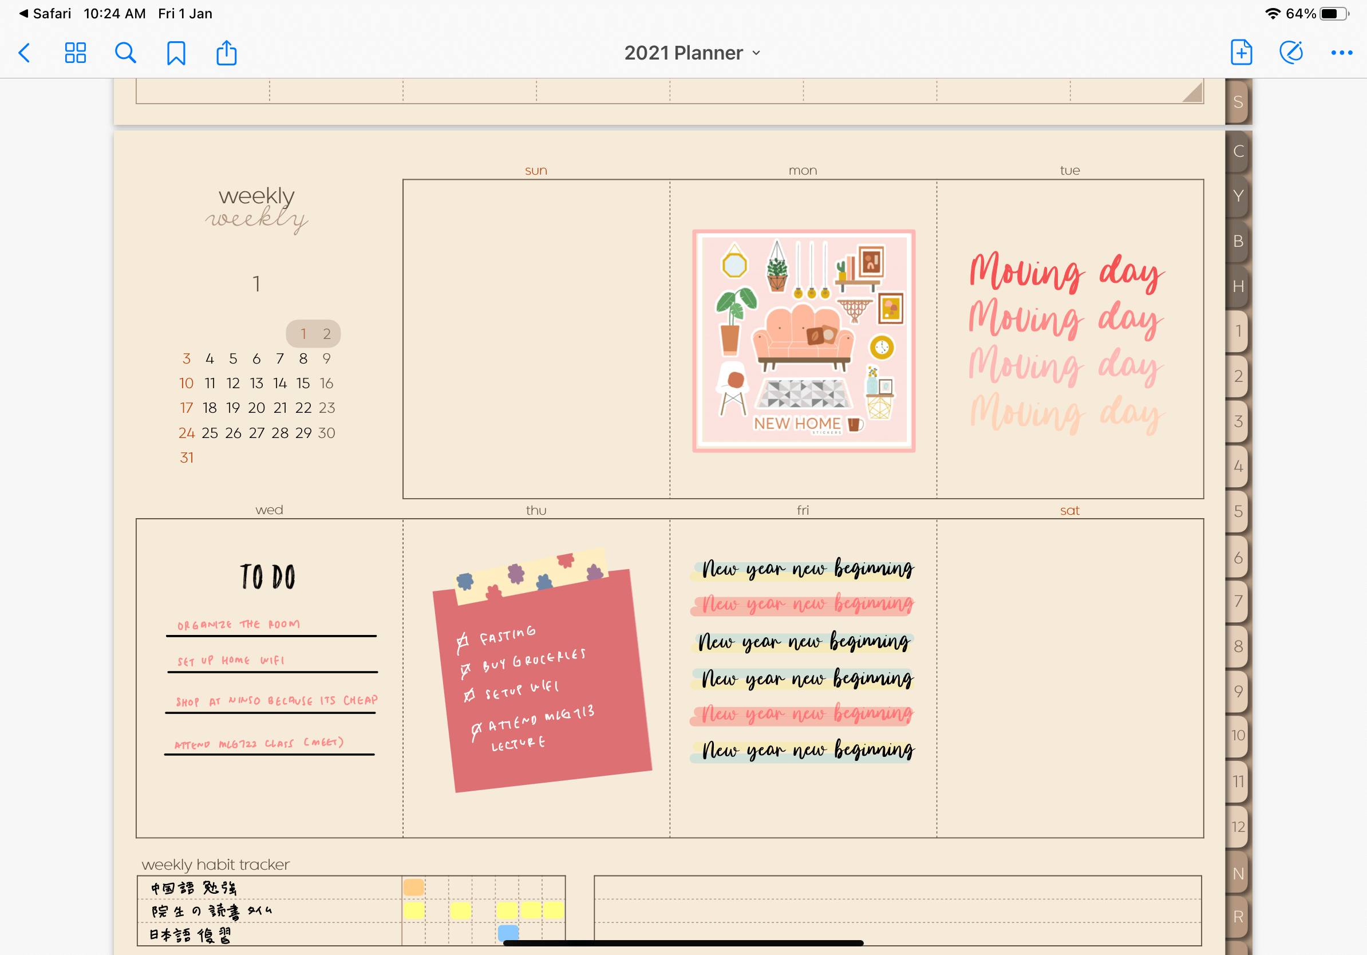Viewport: 1367px width, 955px height.
Task: Open tab 5 on the right edge
Action: (1238, 512)
